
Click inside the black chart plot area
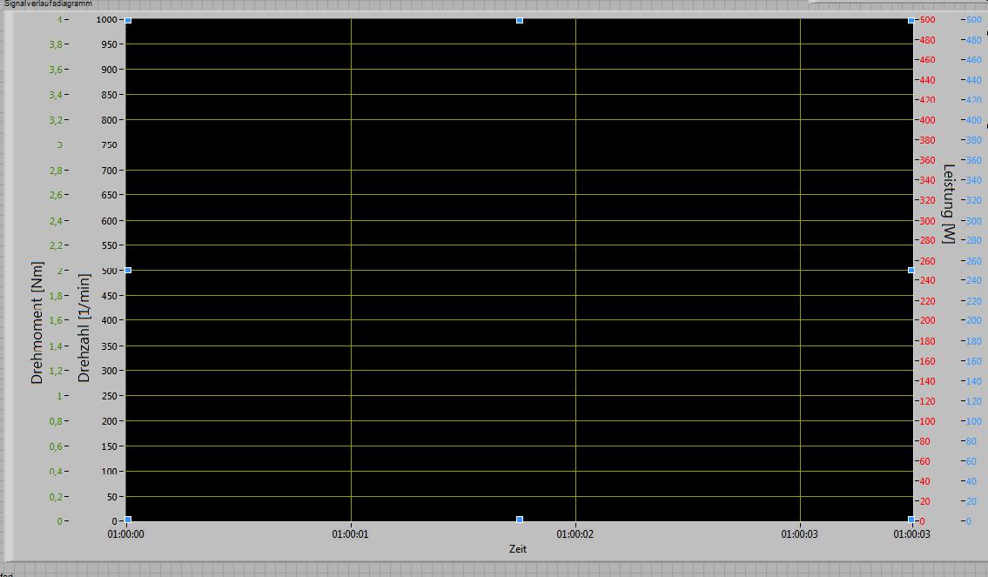[x=520, y=271]
